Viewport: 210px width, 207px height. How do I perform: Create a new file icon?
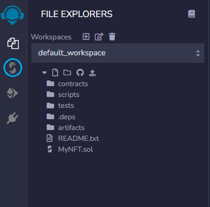pyautogui.click(x=55, y=72)
